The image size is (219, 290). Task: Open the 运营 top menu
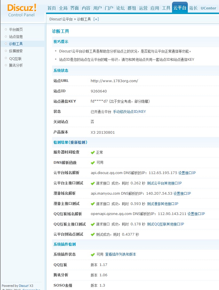(143, 8)
